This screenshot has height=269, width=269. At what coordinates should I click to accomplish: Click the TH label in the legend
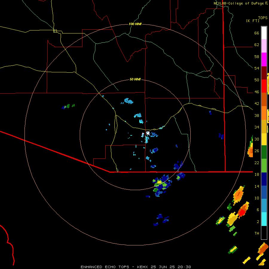257,233
